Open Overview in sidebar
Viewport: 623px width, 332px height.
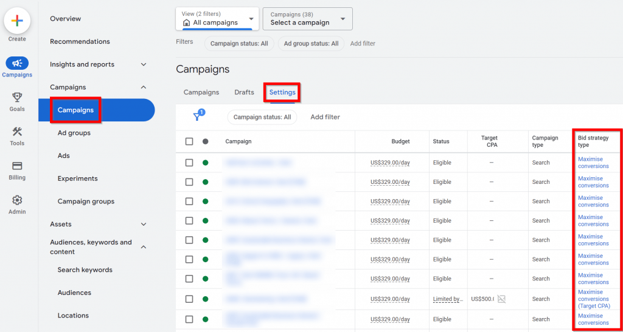66,19
